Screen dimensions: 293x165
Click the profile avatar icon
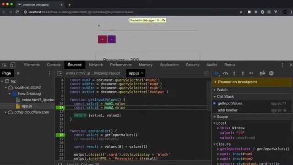(285, 12)
